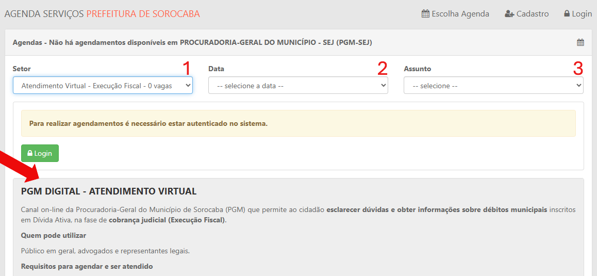Click the Agenda Serviços Prefeitura de Sorocaba title
This screenshot has height=276, width=597.
(x=102, y=14)
